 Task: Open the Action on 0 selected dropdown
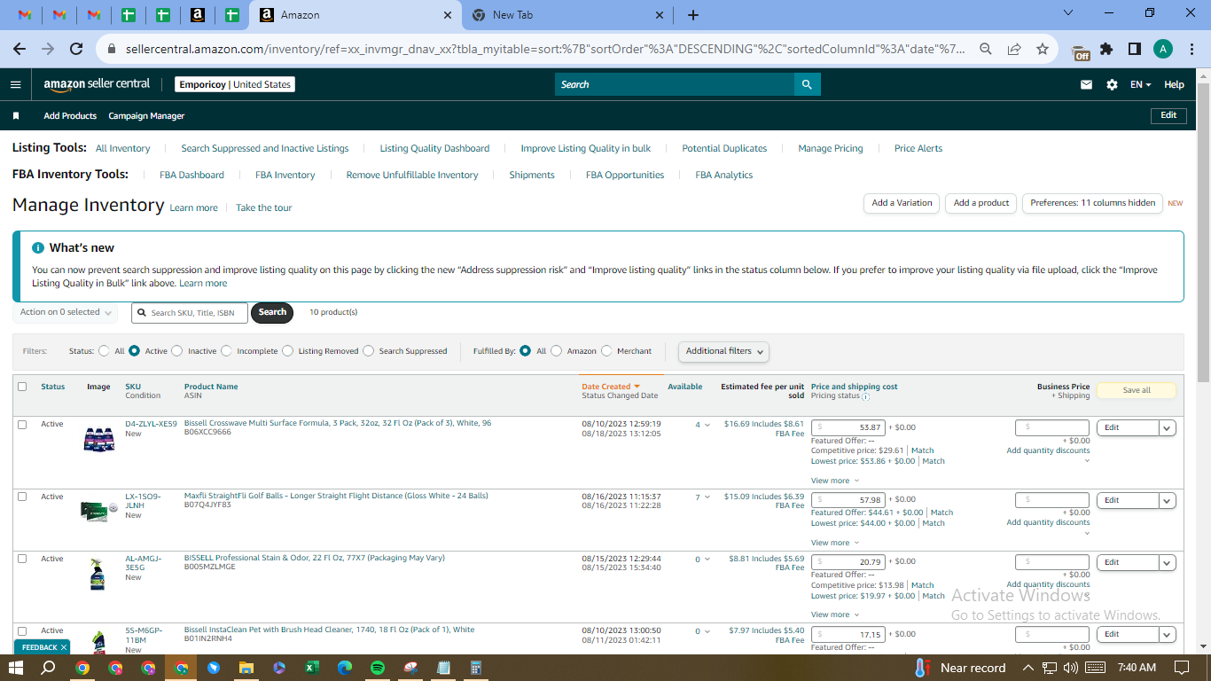pos(66,312)
